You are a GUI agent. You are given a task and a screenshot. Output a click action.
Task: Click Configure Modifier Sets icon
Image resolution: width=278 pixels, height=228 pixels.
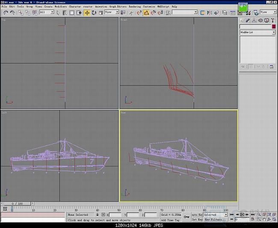[271, 67]
